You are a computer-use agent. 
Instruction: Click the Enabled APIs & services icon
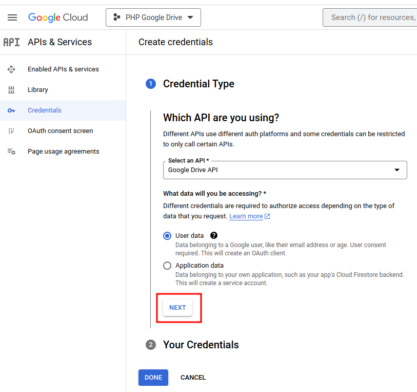click(x=11, y=69)
